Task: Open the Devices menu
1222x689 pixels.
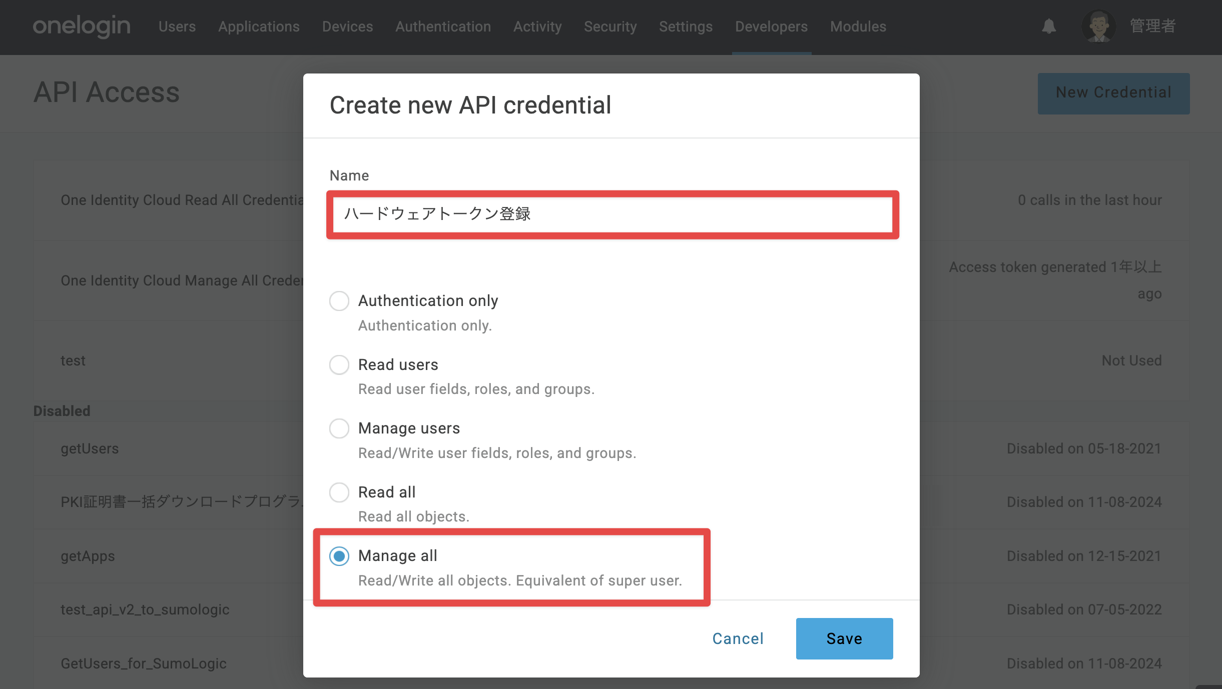Action: pyautogui.click(x=347, y=26)
